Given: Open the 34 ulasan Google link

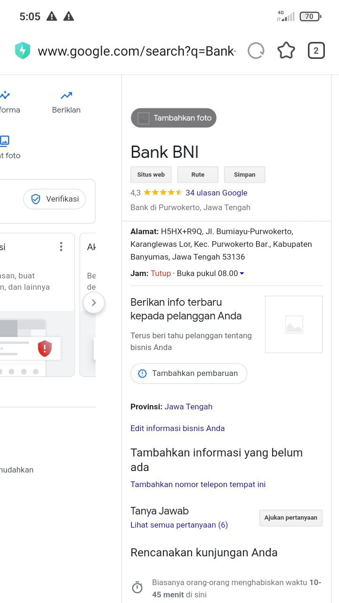Looking at the screenshot, I should coord(216,193).
